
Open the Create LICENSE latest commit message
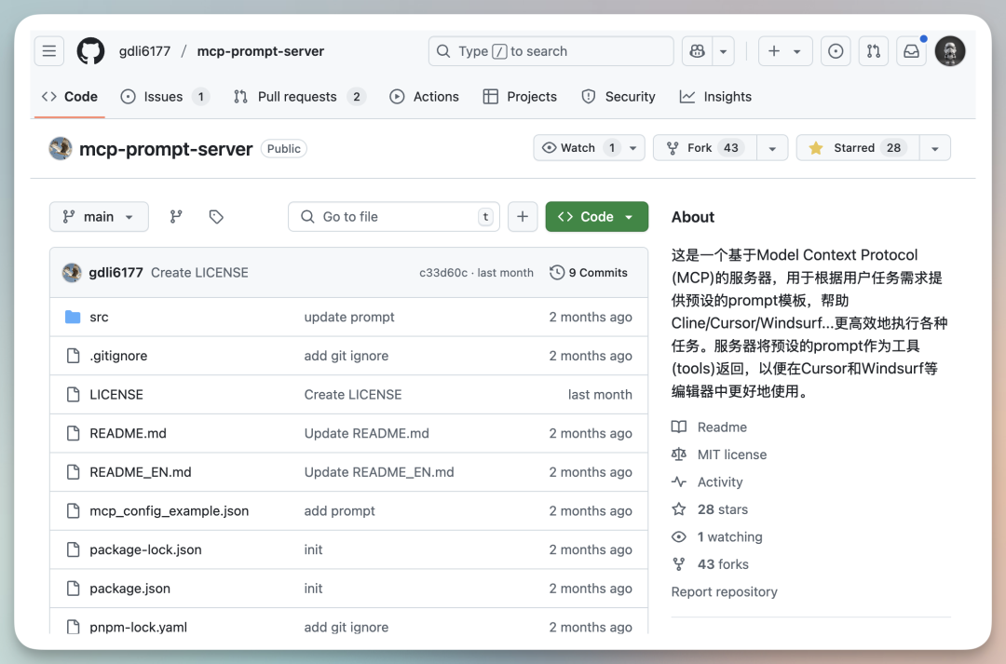click(x=199, y=273)
